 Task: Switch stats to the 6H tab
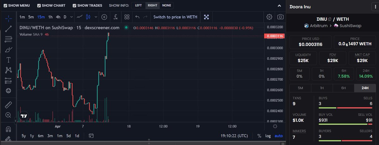tap(344, 88)
